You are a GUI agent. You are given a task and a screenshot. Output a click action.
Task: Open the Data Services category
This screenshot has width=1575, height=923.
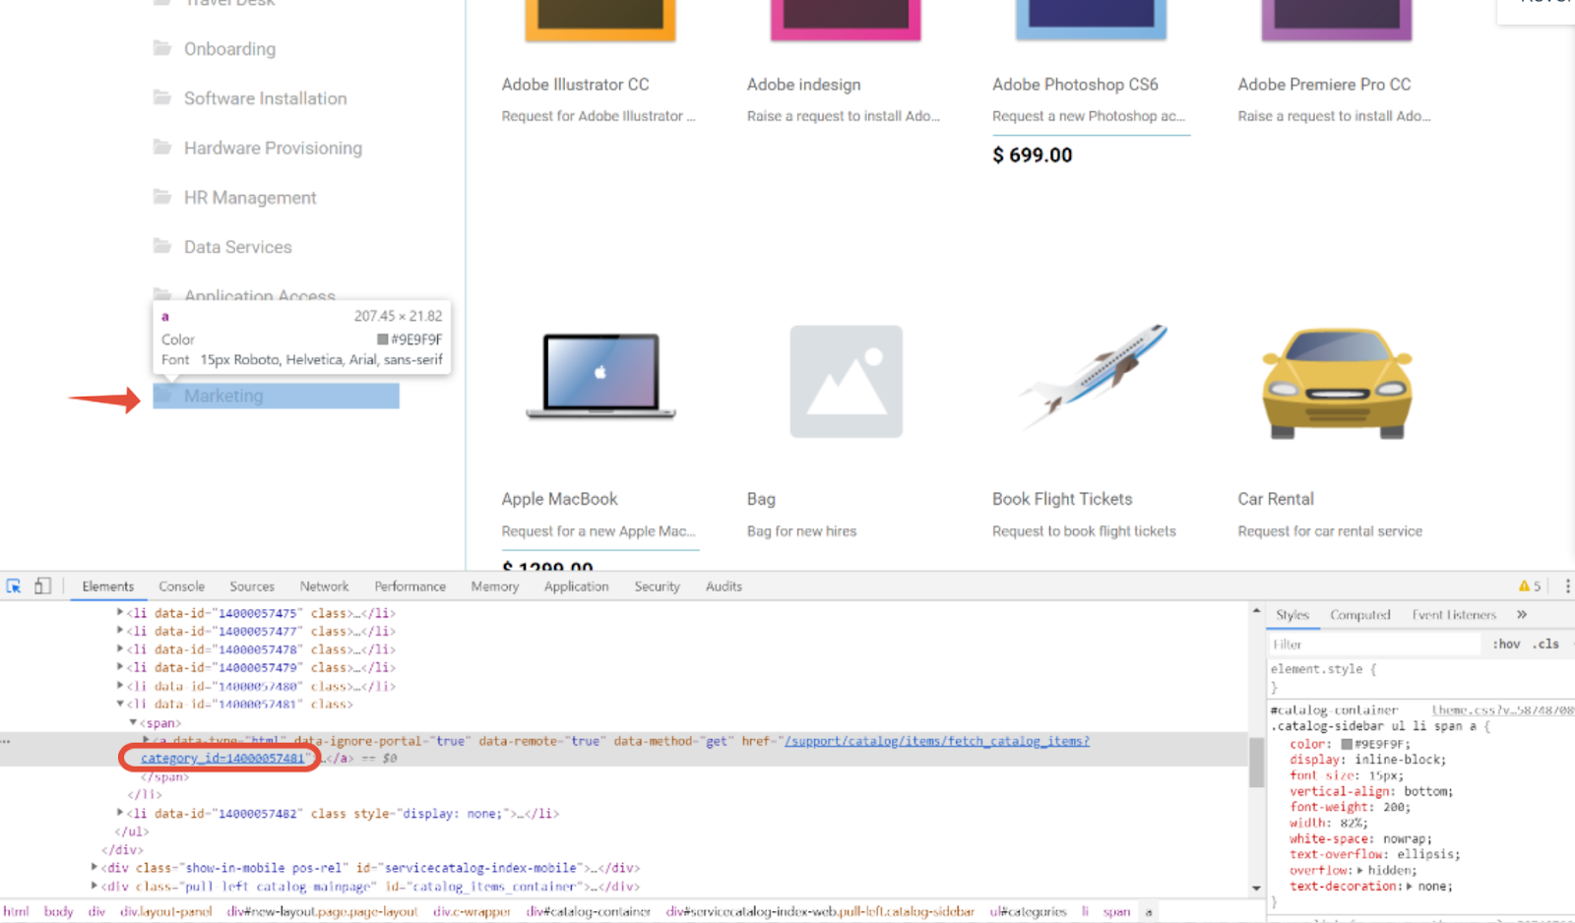click(x=237, y=246)
